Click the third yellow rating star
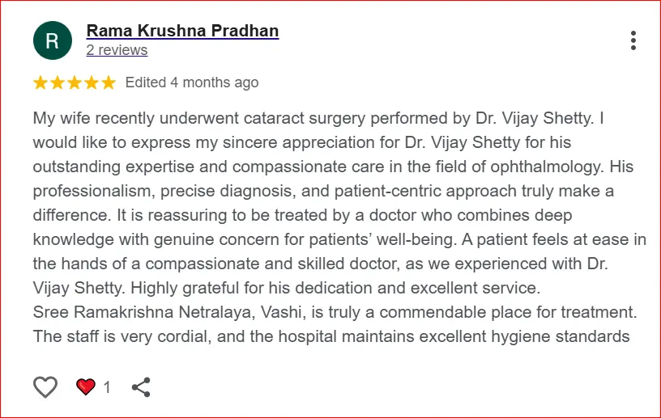Screen dimensions: 661x418 point(75,82)
